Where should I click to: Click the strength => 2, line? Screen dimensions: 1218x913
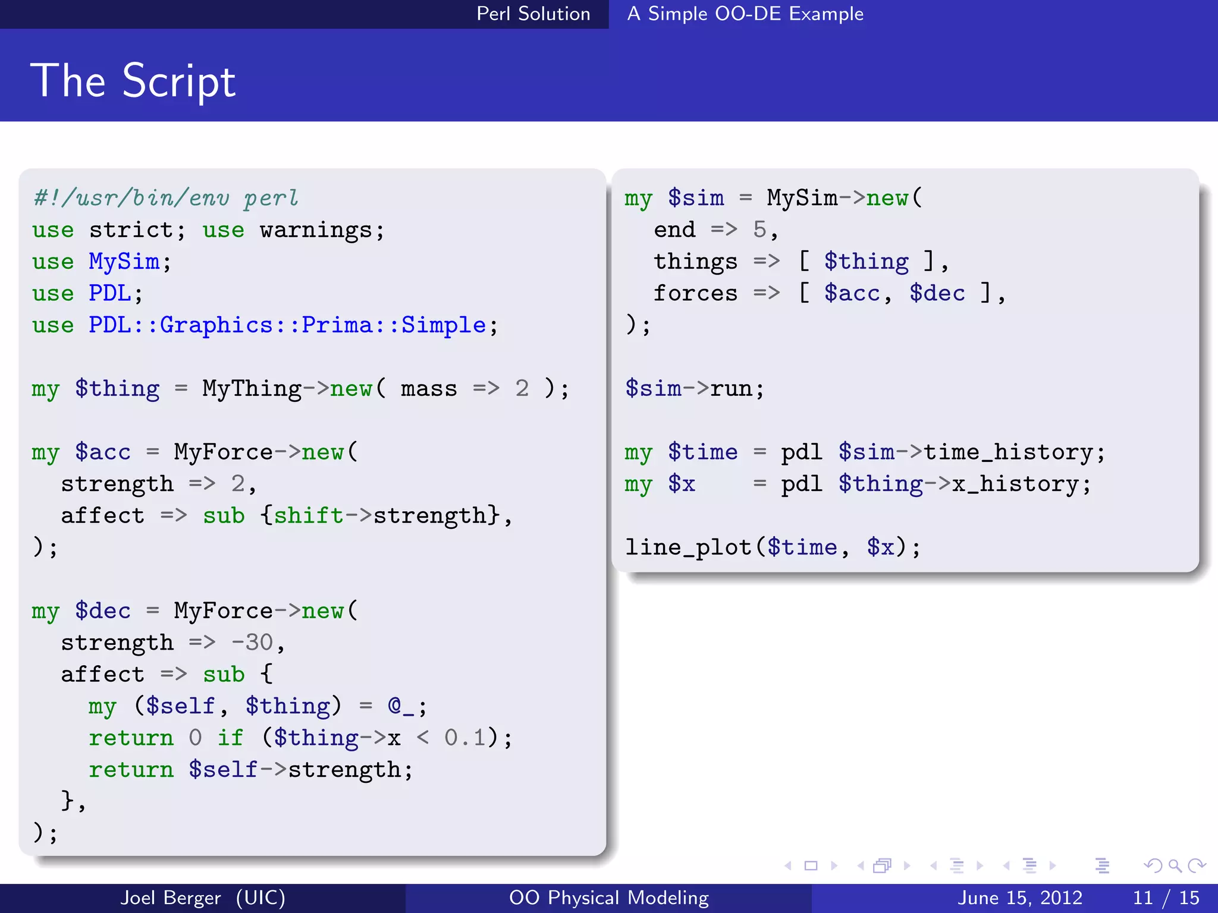pyautogui.click(x=159, y=484)
